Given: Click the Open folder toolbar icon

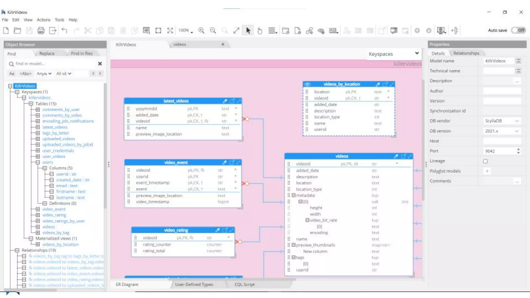Looking at the screenshot, I should (17, 31).
